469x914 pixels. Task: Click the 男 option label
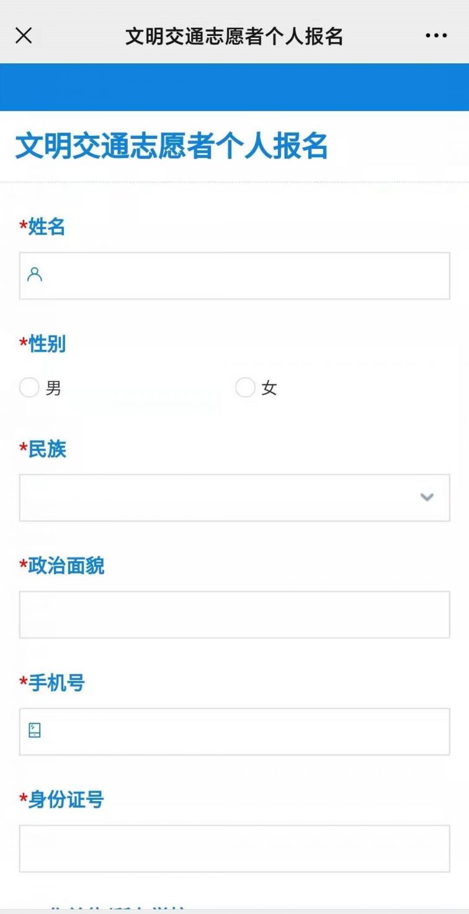click(53, 389)
